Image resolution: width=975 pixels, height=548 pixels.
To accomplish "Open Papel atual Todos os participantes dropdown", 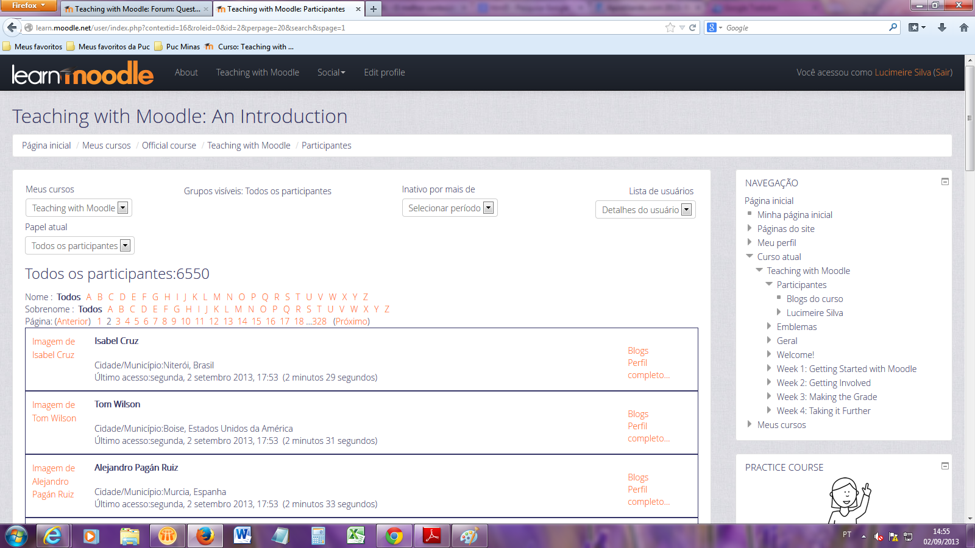I will 80,245.
